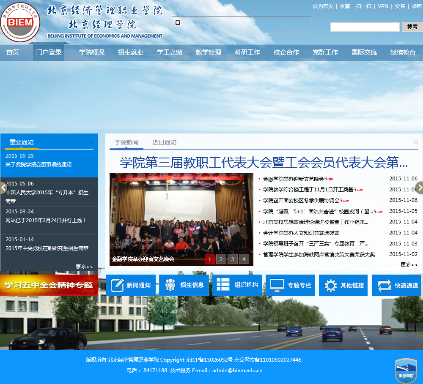Screen dimensions: 423x384
Task: Focus the search text field
Action: [365, 27]
